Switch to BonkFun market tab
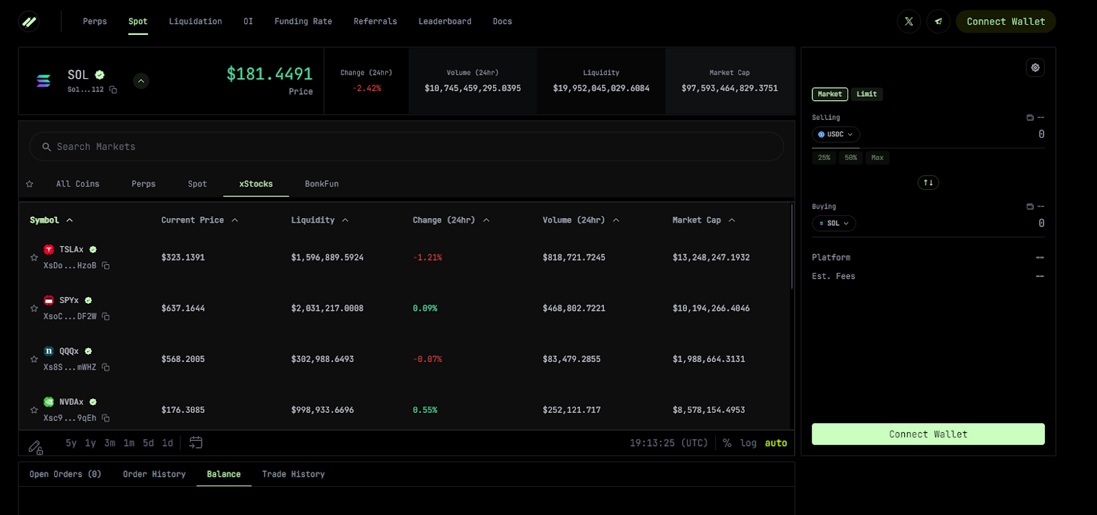 pyautogui.click(x=322, y=184)
